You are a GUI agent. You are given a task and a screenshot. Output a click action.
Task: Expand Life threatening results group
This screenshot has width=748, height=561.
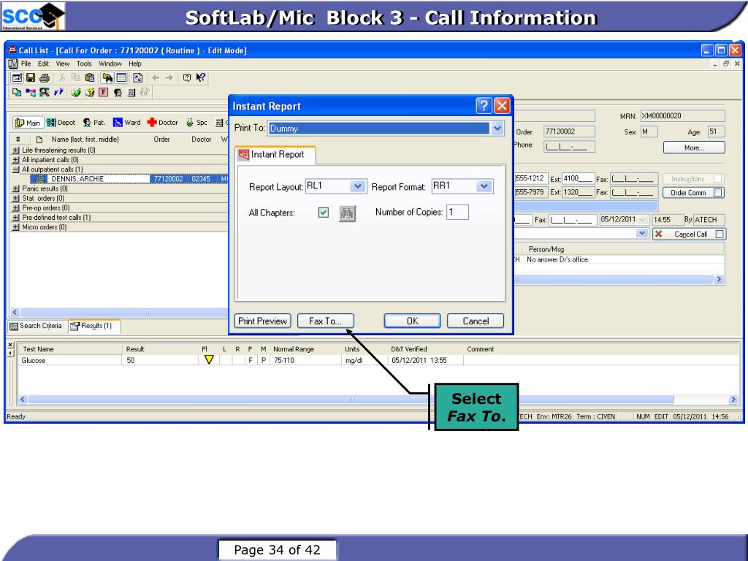point(16,150)
